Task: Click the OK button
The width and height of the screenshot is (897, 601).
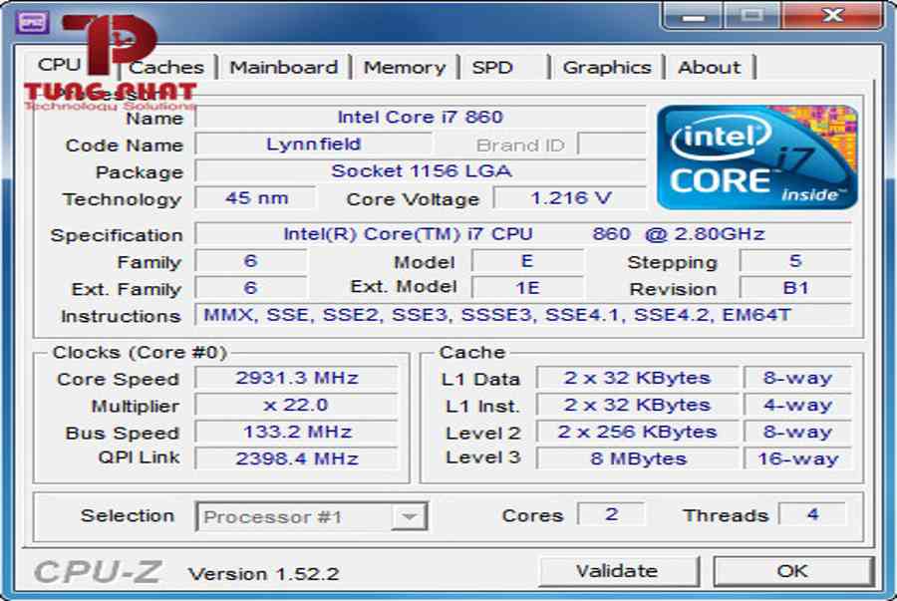Action: tap(793, 571)
